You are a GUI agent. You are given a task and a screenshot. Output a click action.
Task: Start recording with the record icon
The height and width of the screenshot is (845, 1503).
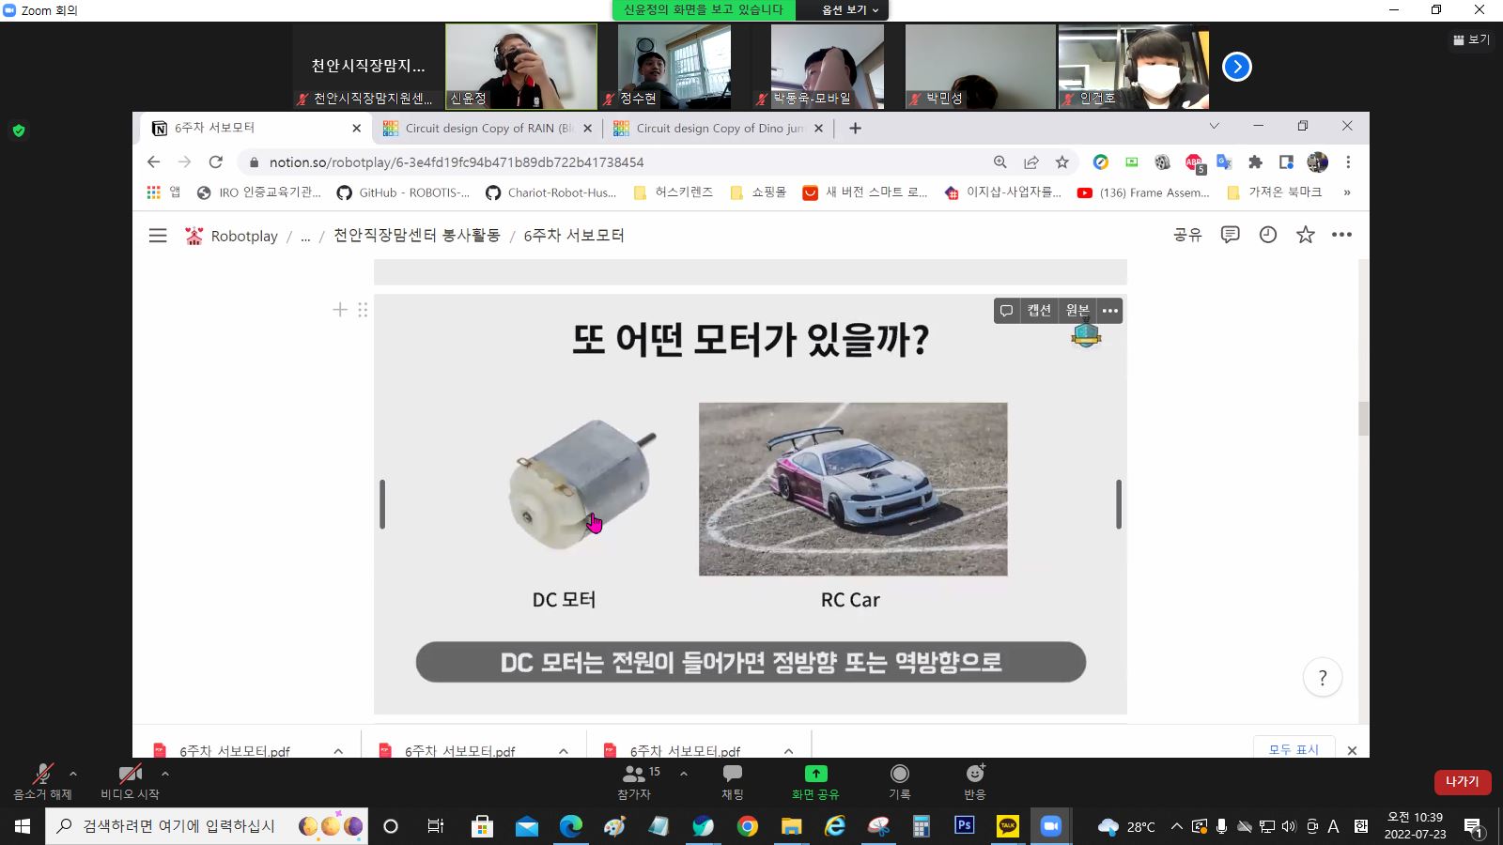(x=899, y=780)
